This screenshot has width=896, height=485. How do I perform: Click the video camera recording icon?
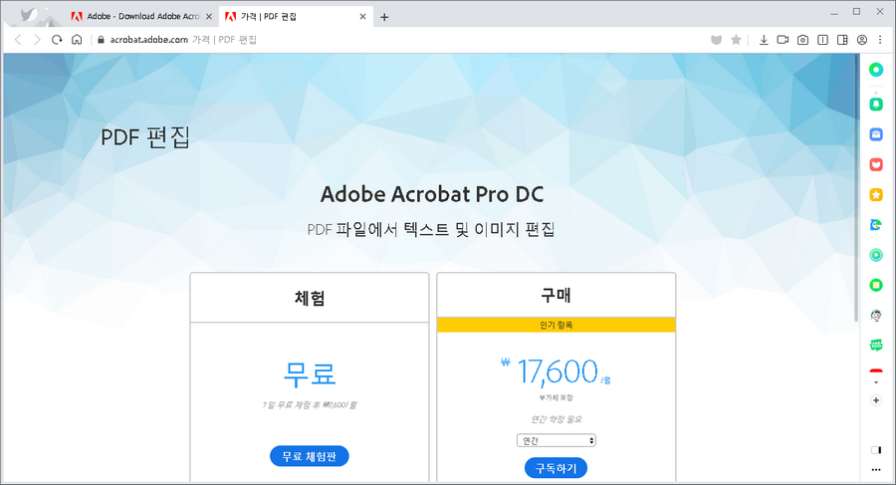coord(783,40)
